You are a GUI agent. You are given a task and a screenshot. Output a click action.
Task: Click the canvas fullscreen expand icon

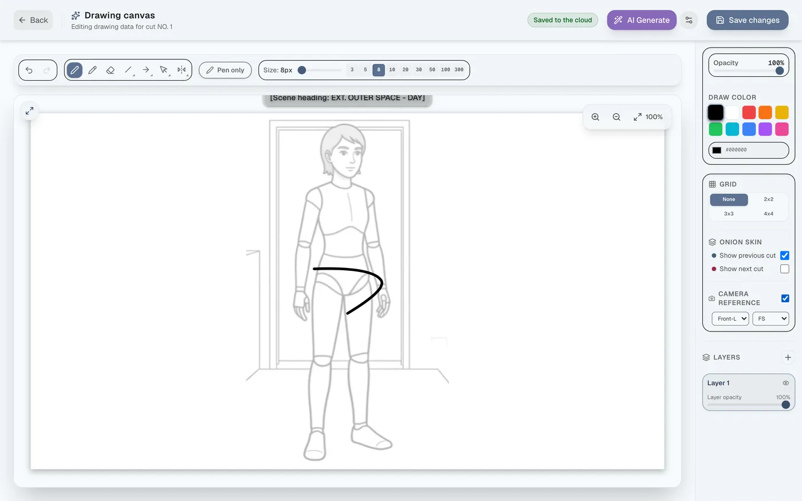click(29, 111)
